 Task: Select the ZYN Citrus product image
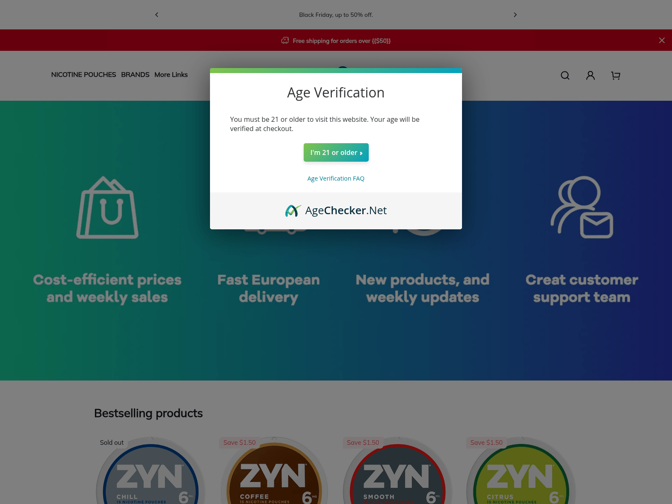pos(521,470)
